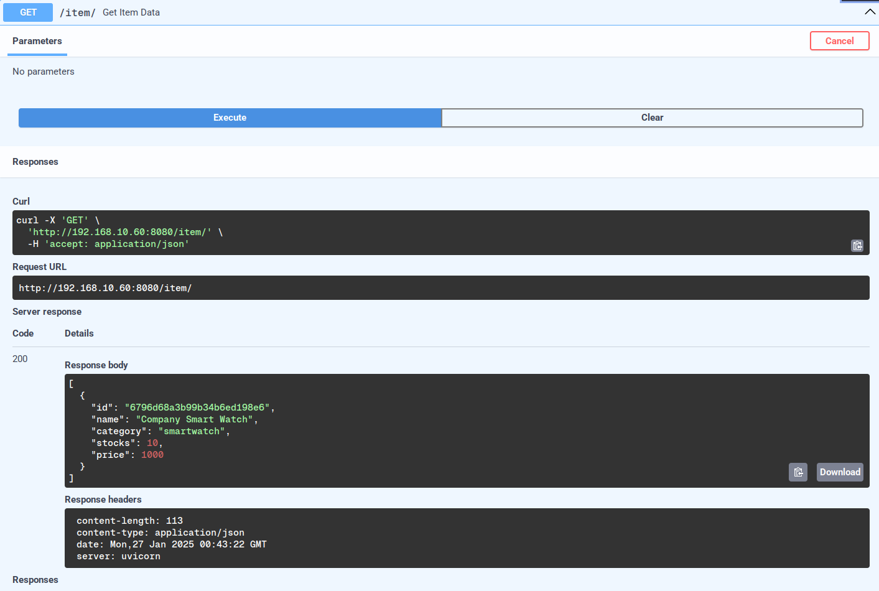Click the Response headers block
The width and height of the screenshot is (879, 591).
249,538
